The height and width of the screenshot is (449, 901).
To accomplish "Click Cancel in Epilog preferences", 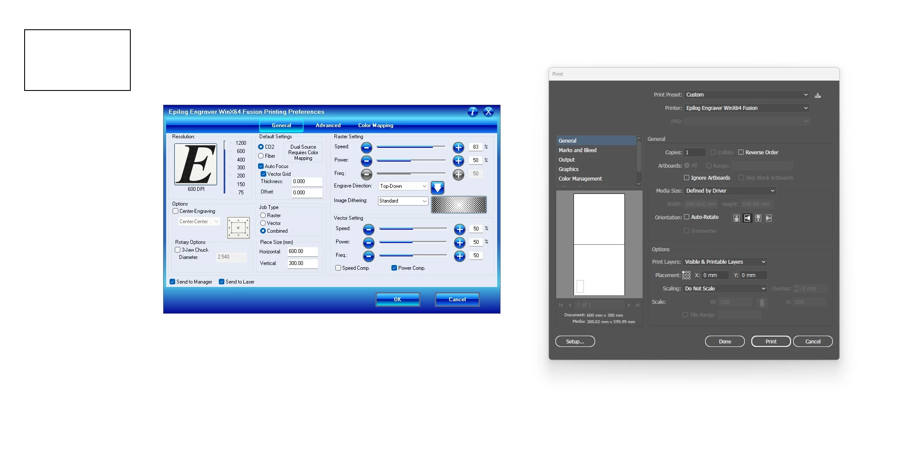I will tap(457, 299).
